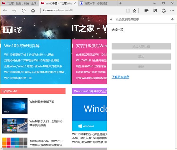Click the Win10带来的优化体验 paragraph

(89, 138)
